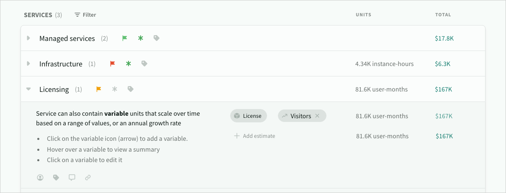The width and height of the screenshot is (506, 193).
Task: Click the tag icon on Managed services
Action: coord(157,38)
